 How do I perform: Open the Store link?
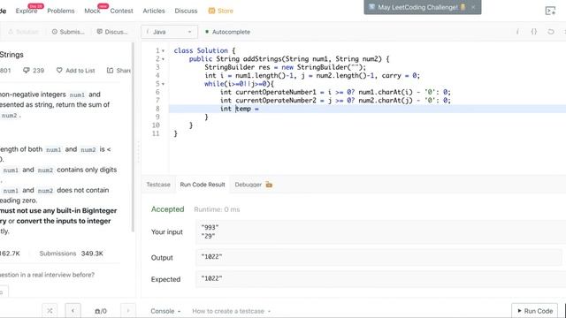click(226, 11)
